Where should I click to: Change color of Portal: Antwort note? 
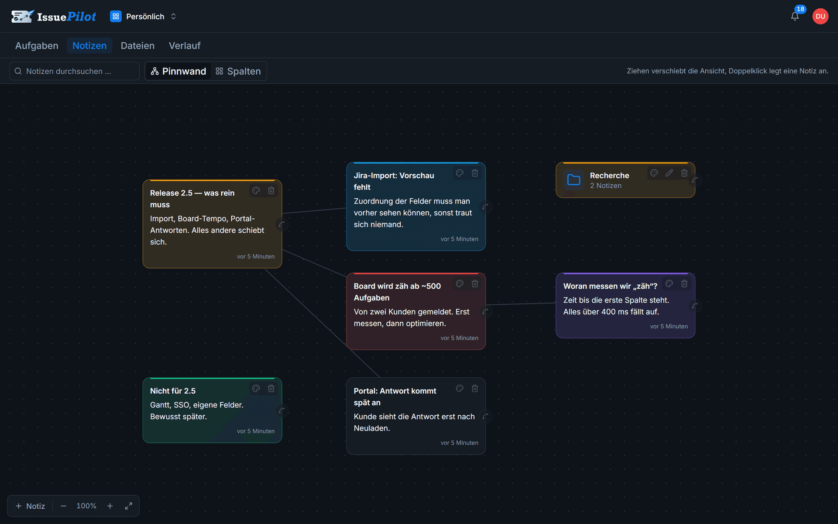(x=460, y=388)
